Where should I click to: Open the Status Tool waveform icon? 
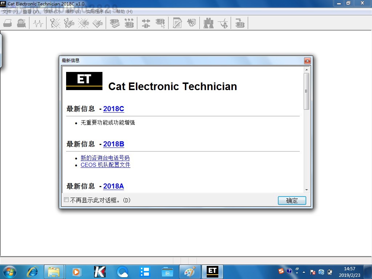tap(38, 23)
